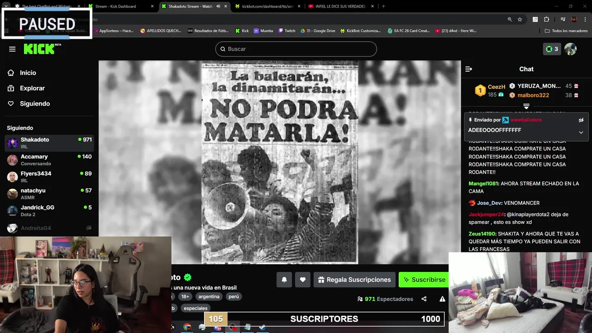The width and height of the screenshot is (592, 333).
Task: Collapse the chat panel
Action: coord(469,69)
